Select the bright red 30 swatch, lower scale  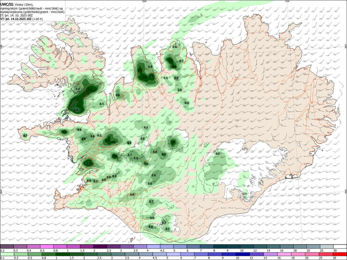click(x=340, y=254)
